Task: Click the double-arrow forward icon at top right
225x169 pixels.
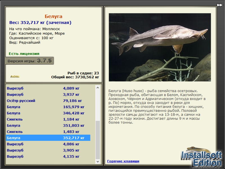Action: (220, 5)
